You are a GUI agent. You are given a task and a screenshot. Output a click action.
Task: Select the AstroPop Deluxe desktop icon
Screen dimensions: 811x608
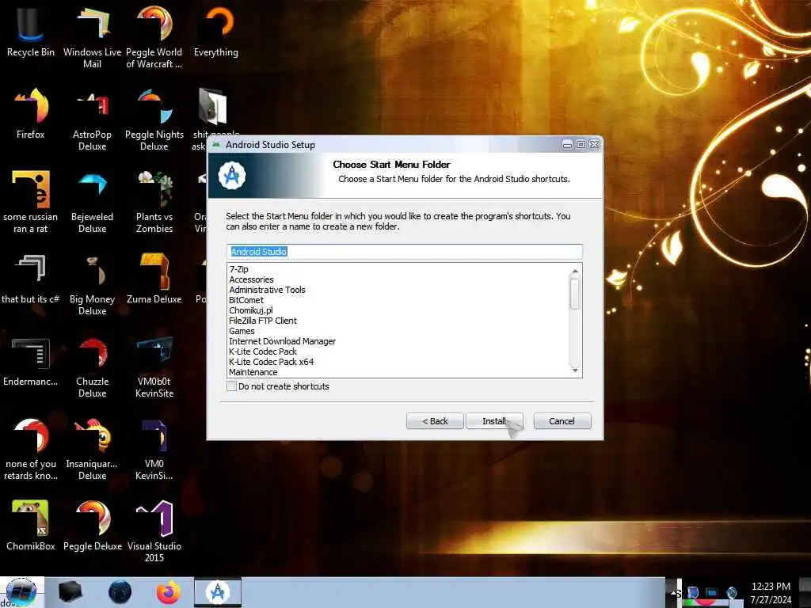[92, 119]
